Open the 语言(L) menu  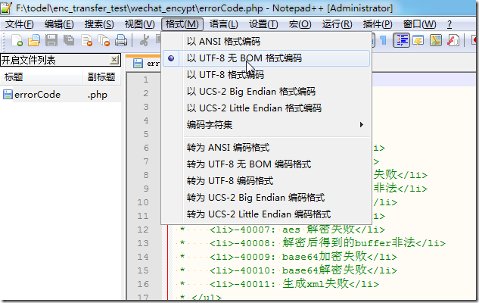click(x=224, y=24)
